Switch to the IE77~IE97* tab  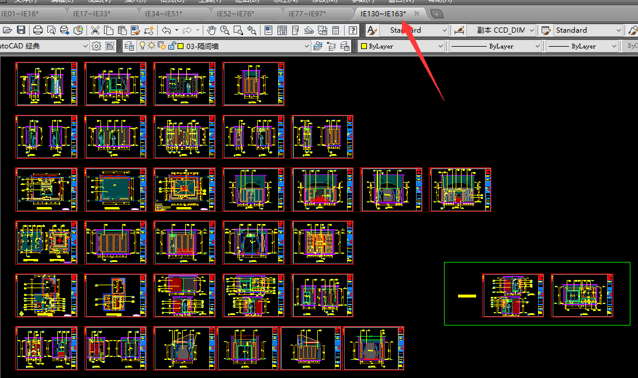[x=307, y=14]
